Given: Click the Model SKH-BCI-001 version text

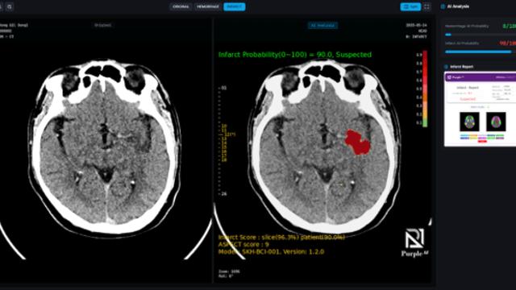Looking at the screenshot, I should [x=271, y=251].
